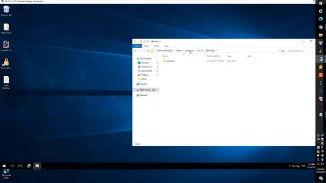Screen dimensions: 326x183
Task: Select Network in navigation pane
Action: pyautogui.click(x=144, y=95)
